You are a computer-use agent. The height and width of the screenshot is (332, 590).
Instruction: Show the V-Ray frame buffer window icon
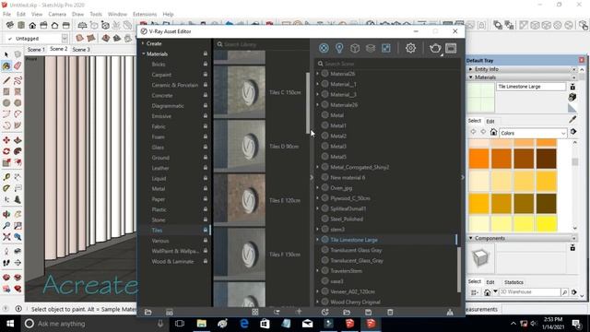pos(451,48)
